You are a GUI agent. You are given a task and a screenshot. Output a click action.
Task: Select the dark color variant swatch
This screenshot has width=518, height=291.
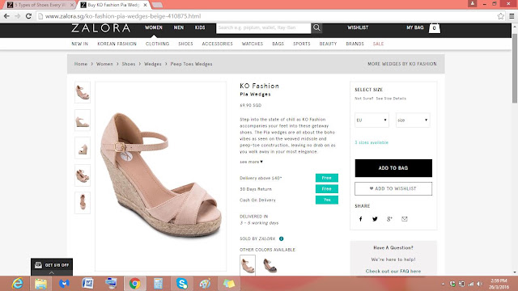click(270, 266)
